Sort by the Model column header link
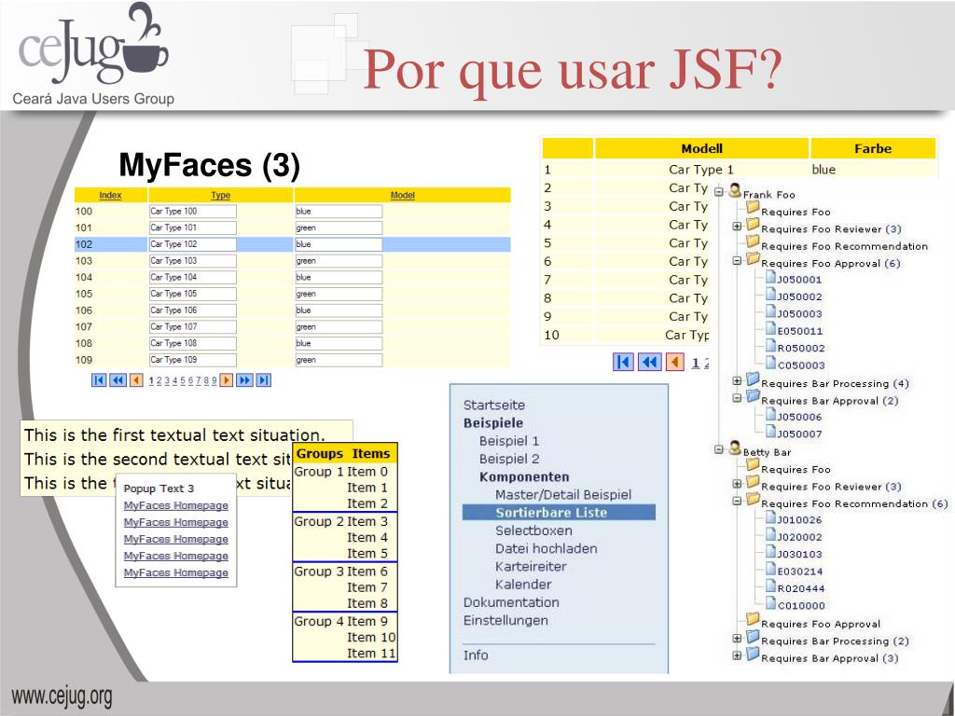 pos(403,195)
